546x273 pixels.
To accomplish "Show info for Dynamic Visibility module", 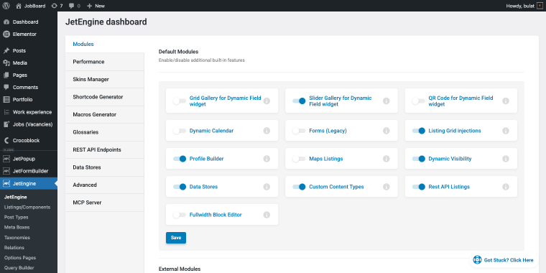I will [506, 159].
